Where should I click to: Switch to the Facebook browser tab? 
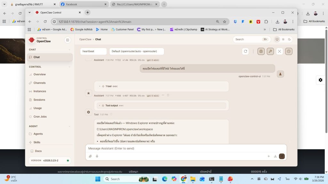(83, 4)
